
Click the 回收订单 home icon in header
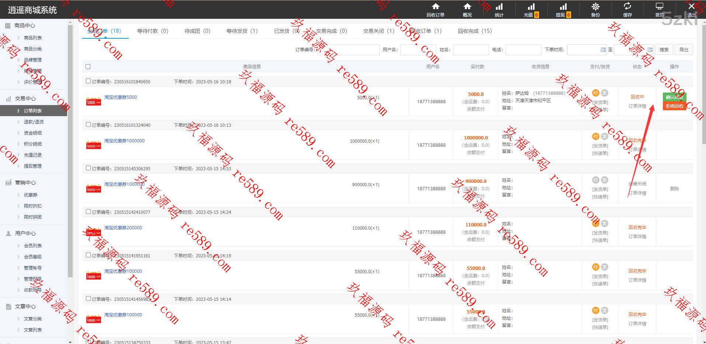point(435,7)
